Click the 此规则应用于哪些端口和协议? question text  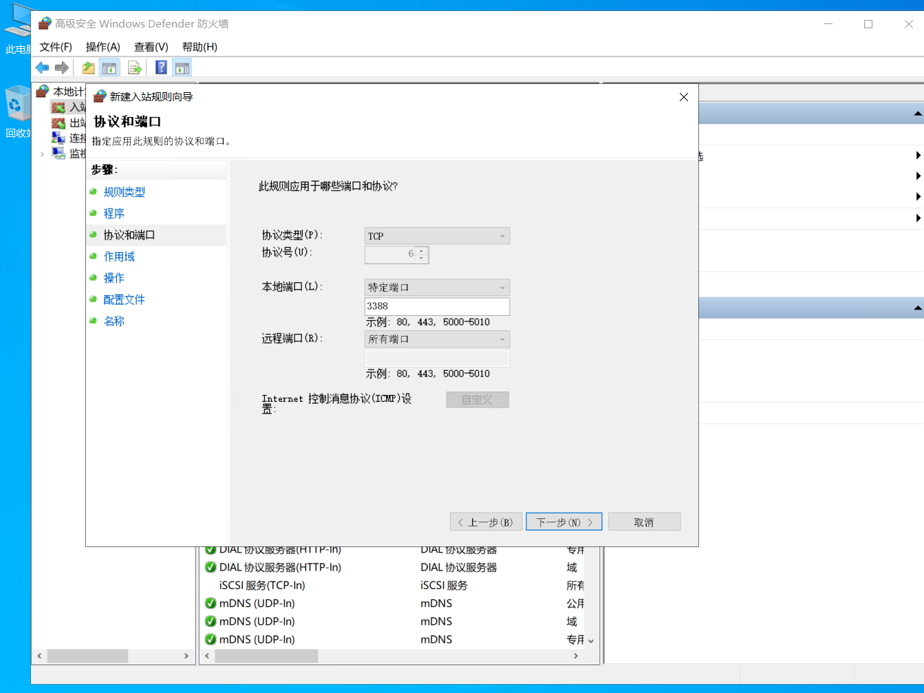pyautogui.click(x=328, y=186)
